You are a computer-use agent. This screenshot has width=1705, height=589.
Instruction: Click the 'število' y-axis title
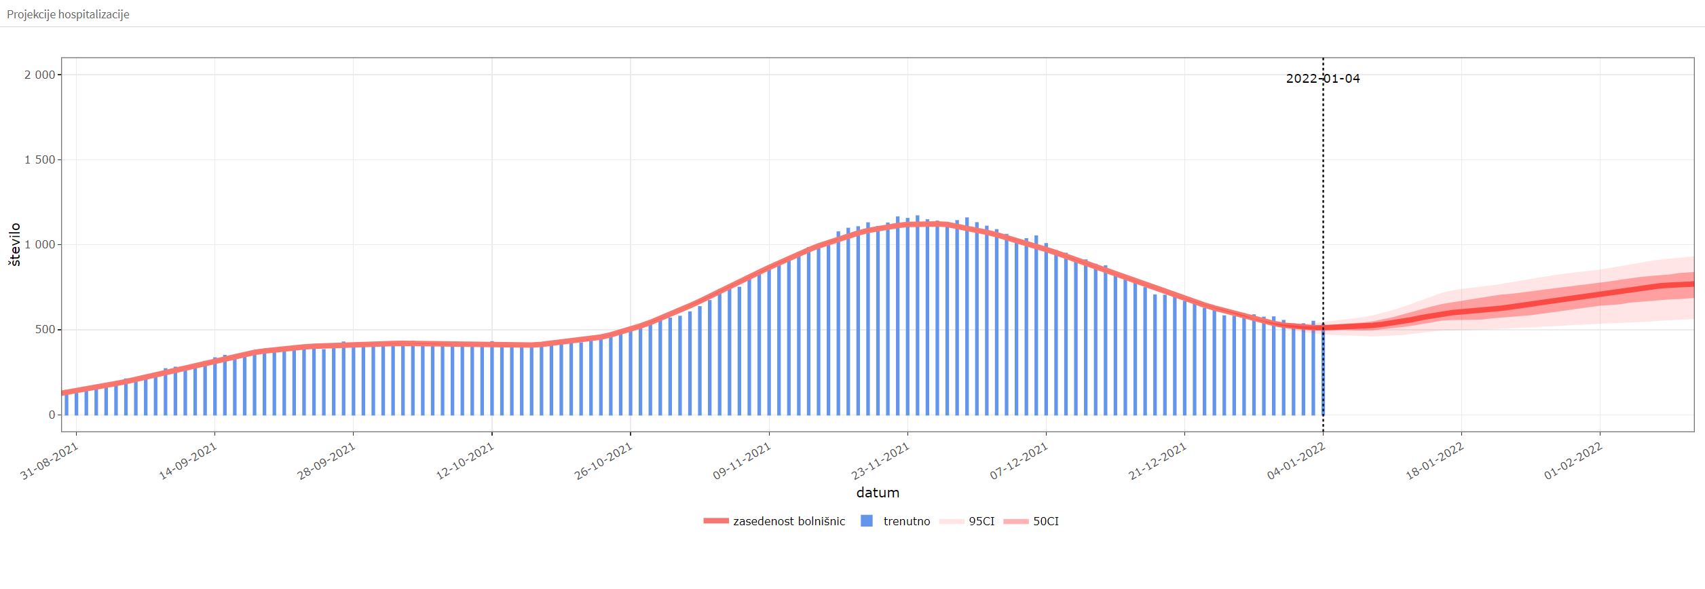[x=15, y=244]
